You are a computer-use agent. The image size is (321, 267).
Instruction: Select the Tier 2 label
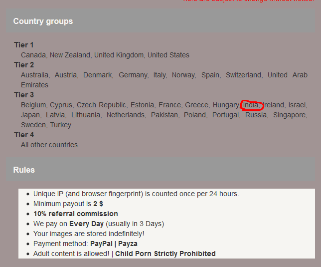tap(24, 65)
